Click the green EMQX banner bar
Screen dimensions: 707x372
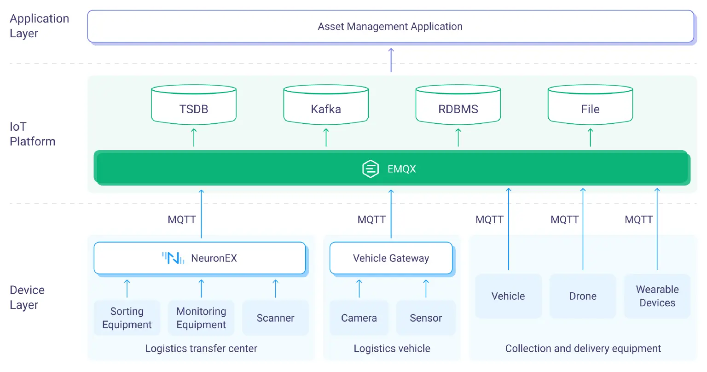coord(391,169)
